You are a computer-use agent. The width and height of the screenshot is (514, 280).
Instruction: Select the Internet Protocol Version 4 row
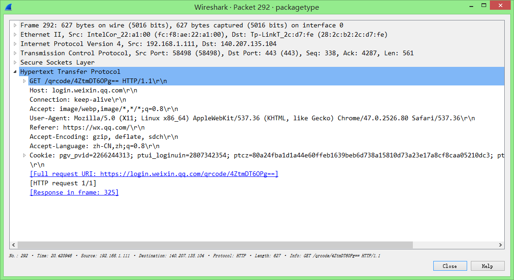click(148, 44)
